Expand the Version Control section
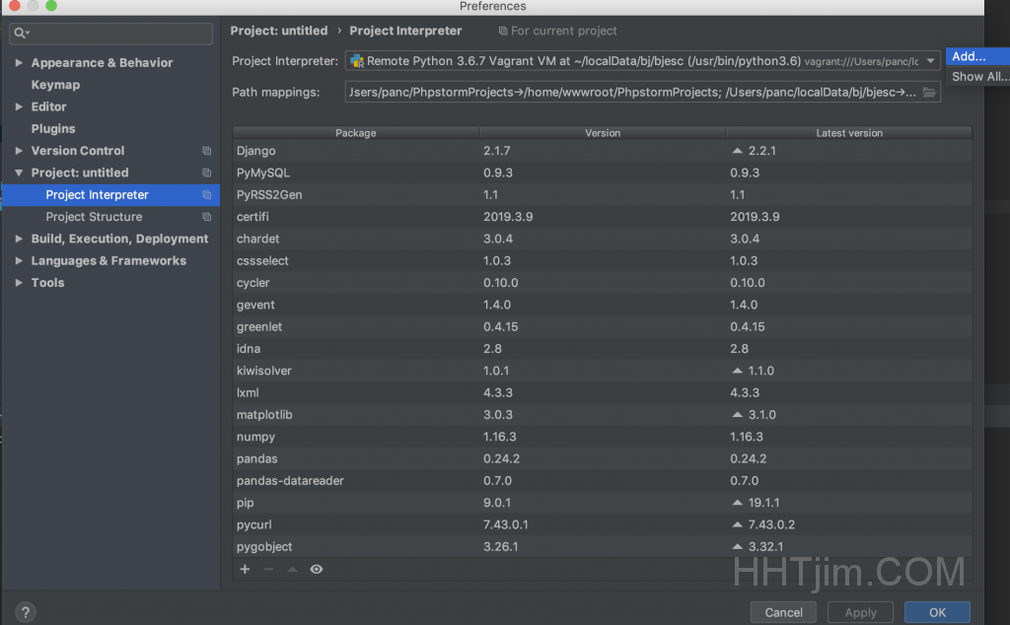This screenshot has height=625, width=1010. click(x=20, y=151)
